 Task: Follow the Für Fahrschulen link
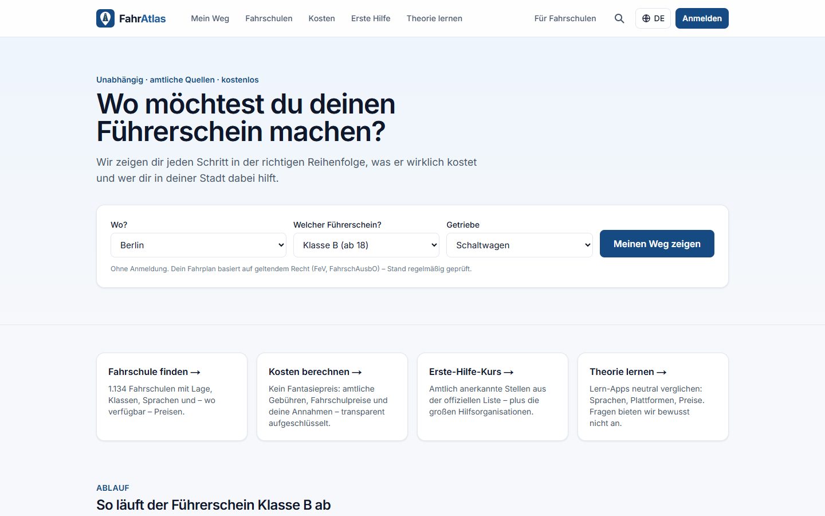click(565, 18)
